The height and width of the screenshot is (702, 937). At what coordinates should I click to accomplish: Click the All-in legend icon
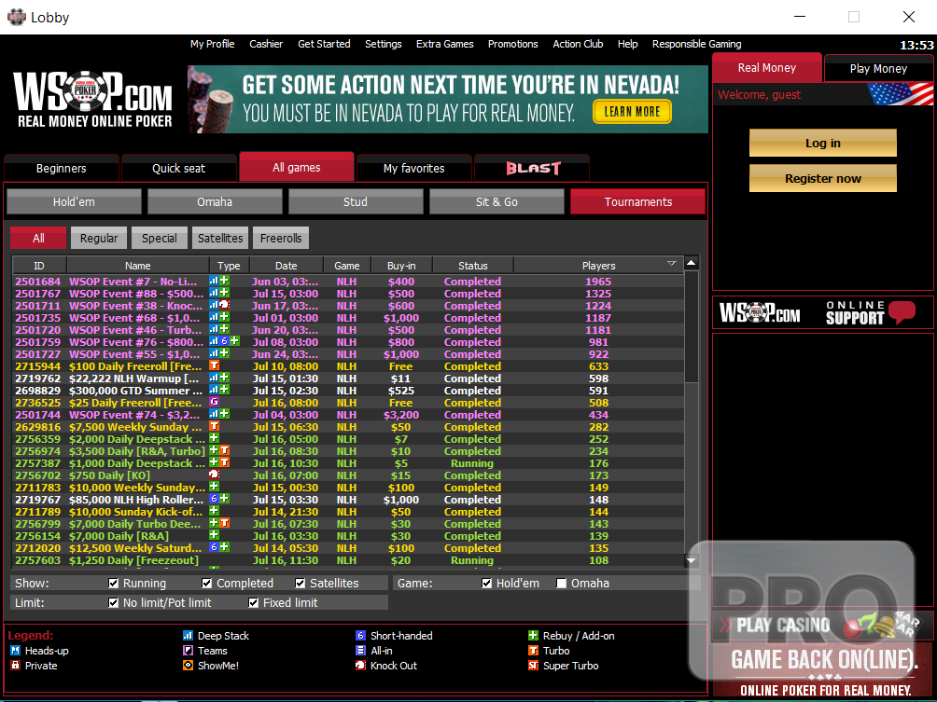tap(360, 651)
